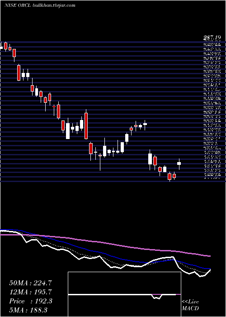Click the <<Live MACD label

point(190,305)
